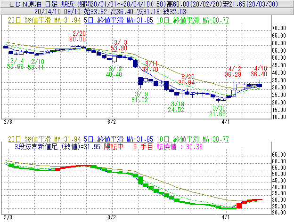Image resolution: width=294 pixels, height=223 pixels.
Task: Click the 5 手目 count text
Action: coord(143,146)
